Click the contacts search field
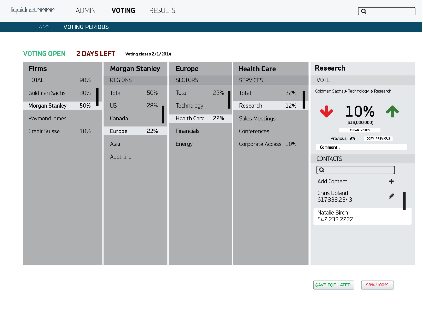The image size is (423, 326). pyautogui.click(x=356, y=170)
